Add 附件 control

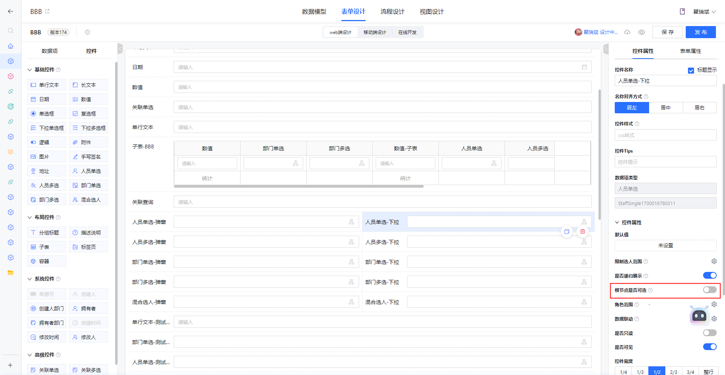coord(88,142)
